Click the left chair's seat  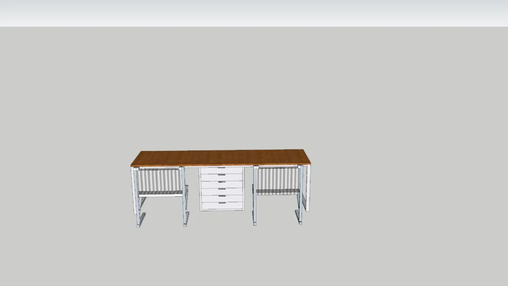coord(160,193)
